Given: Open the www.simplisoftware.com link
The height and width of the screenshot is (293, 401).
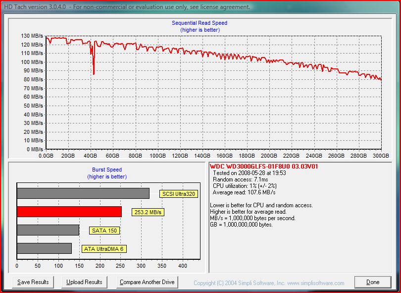Looking at the screenshot, I should coord(316,283).
